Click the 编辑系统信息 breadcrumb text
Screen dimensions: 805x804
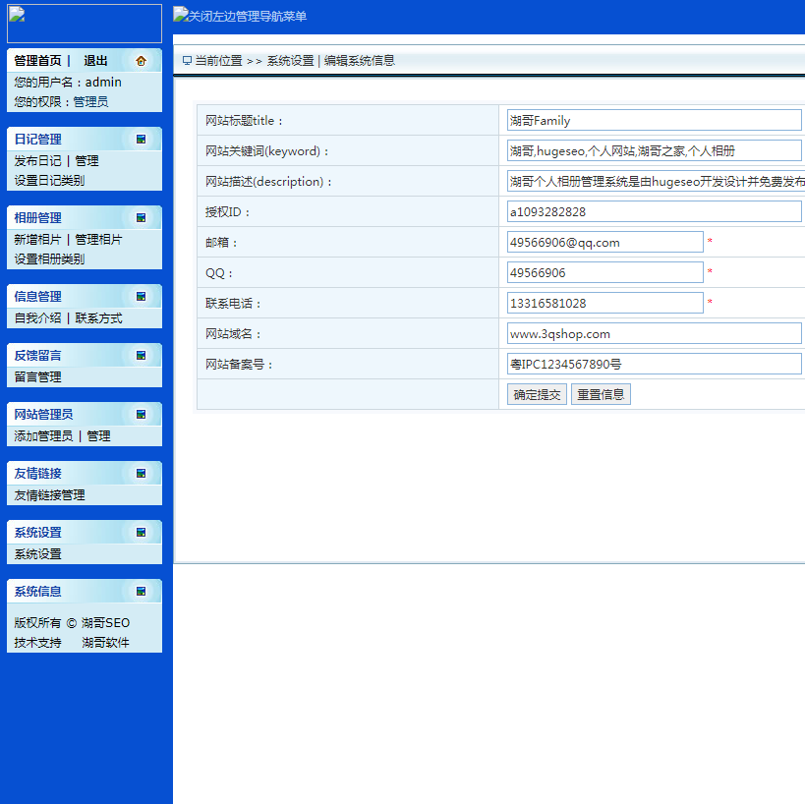(x=360, y=61)
